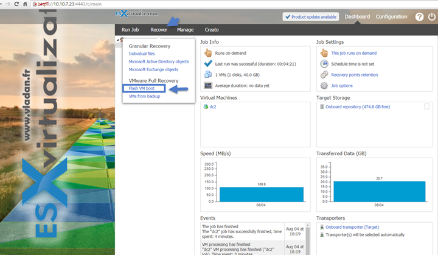This screenshot has height=255, width=438.
Task: Click '1 VMs (1 disks, 40.0 GB)' text
Action: coord(237,75)
